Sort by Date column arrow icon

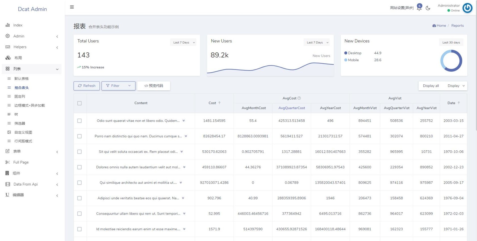click(x=459, y=103)
